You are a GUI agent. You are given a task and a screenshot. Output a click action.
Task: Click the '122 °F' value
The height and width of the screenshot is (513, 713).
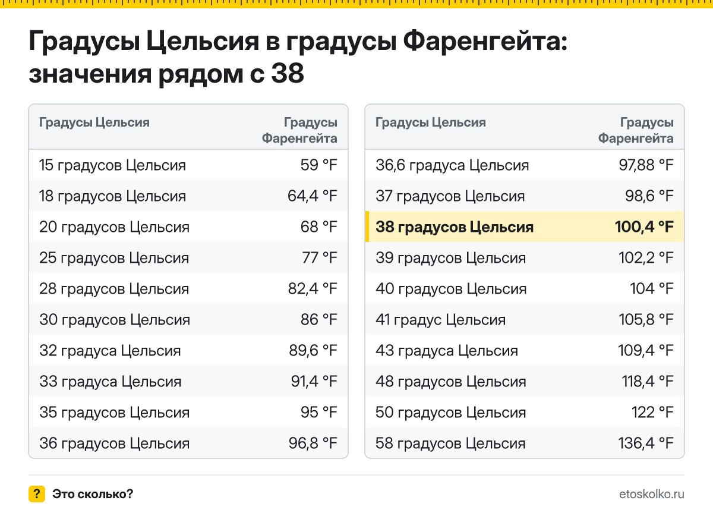pyautogui.click(x=653, y=413)
